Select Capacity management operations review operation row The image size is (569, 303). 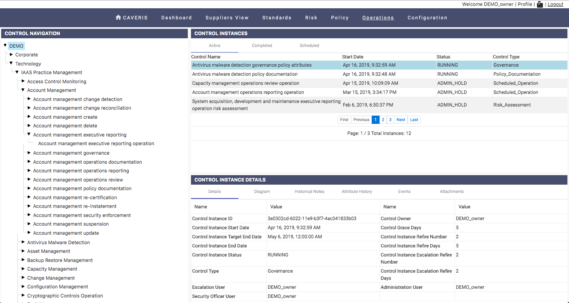379,83
